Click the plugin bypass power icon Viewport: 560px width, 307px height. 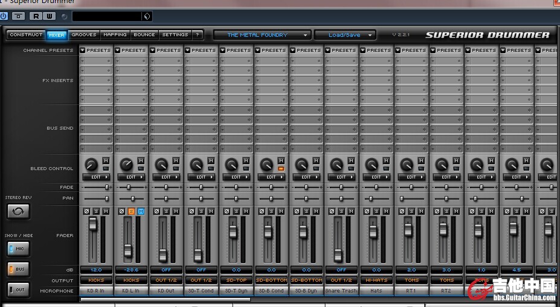pyautogui.click(x=4, y=16)
